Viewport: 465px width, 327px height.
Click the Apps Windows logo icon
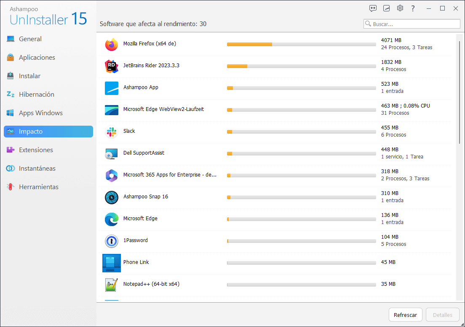[x=11, y=113]
